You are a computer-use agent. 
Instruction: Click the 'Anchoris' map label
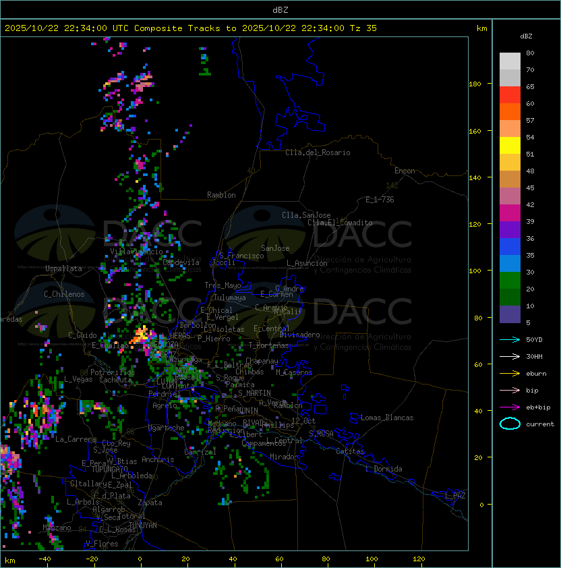pyautogui.click(x=158, y=459)
